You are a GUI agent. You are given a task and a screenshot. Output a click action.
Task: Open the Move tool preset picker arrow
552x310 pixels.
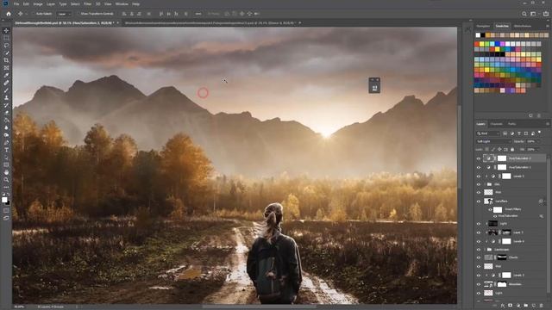27,14
